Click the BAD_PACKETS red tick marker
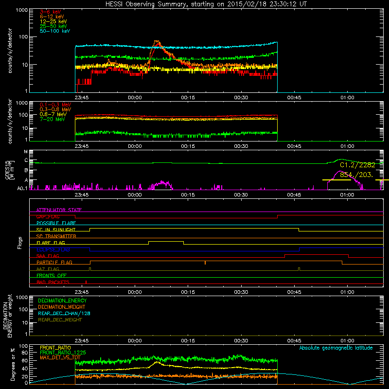The width and height of the screenshot is (389, 389). pyautogui.click(x=86, y=282)
